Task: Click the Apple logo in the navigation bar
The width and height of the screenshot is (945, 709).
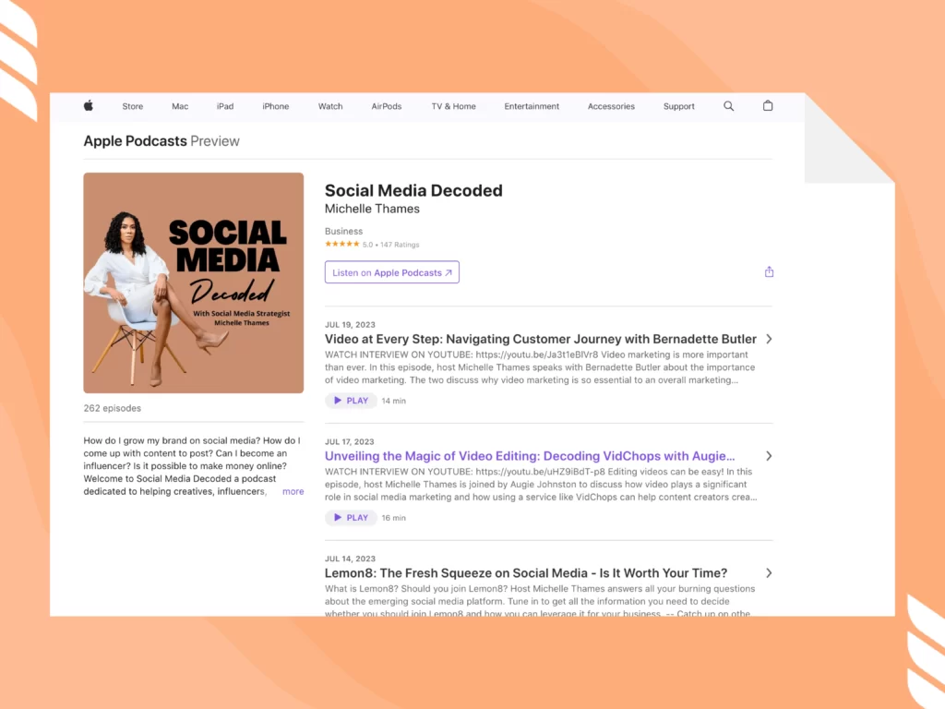Action: click(88, 106)
